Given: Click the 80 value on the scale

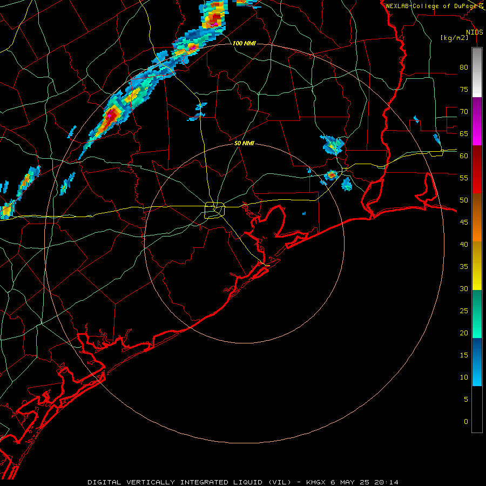Looking at the screenshot, I should [464, 67].
